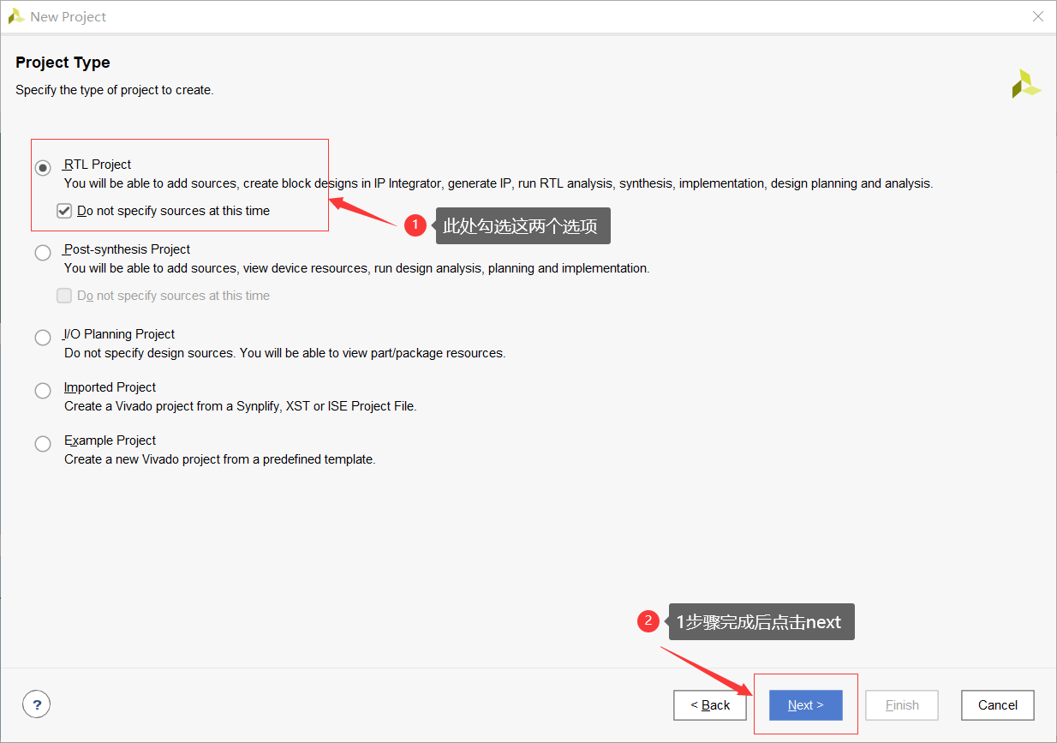Click 'Create a new Vivado project from a predefined template' text
This screenshot has width=1057, height=743.
coord(220,459)
